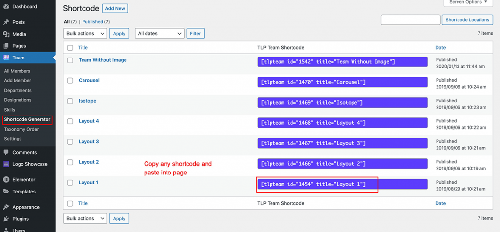
Task: Click the Plugins plug icon
Action: [x=6, y=219]
